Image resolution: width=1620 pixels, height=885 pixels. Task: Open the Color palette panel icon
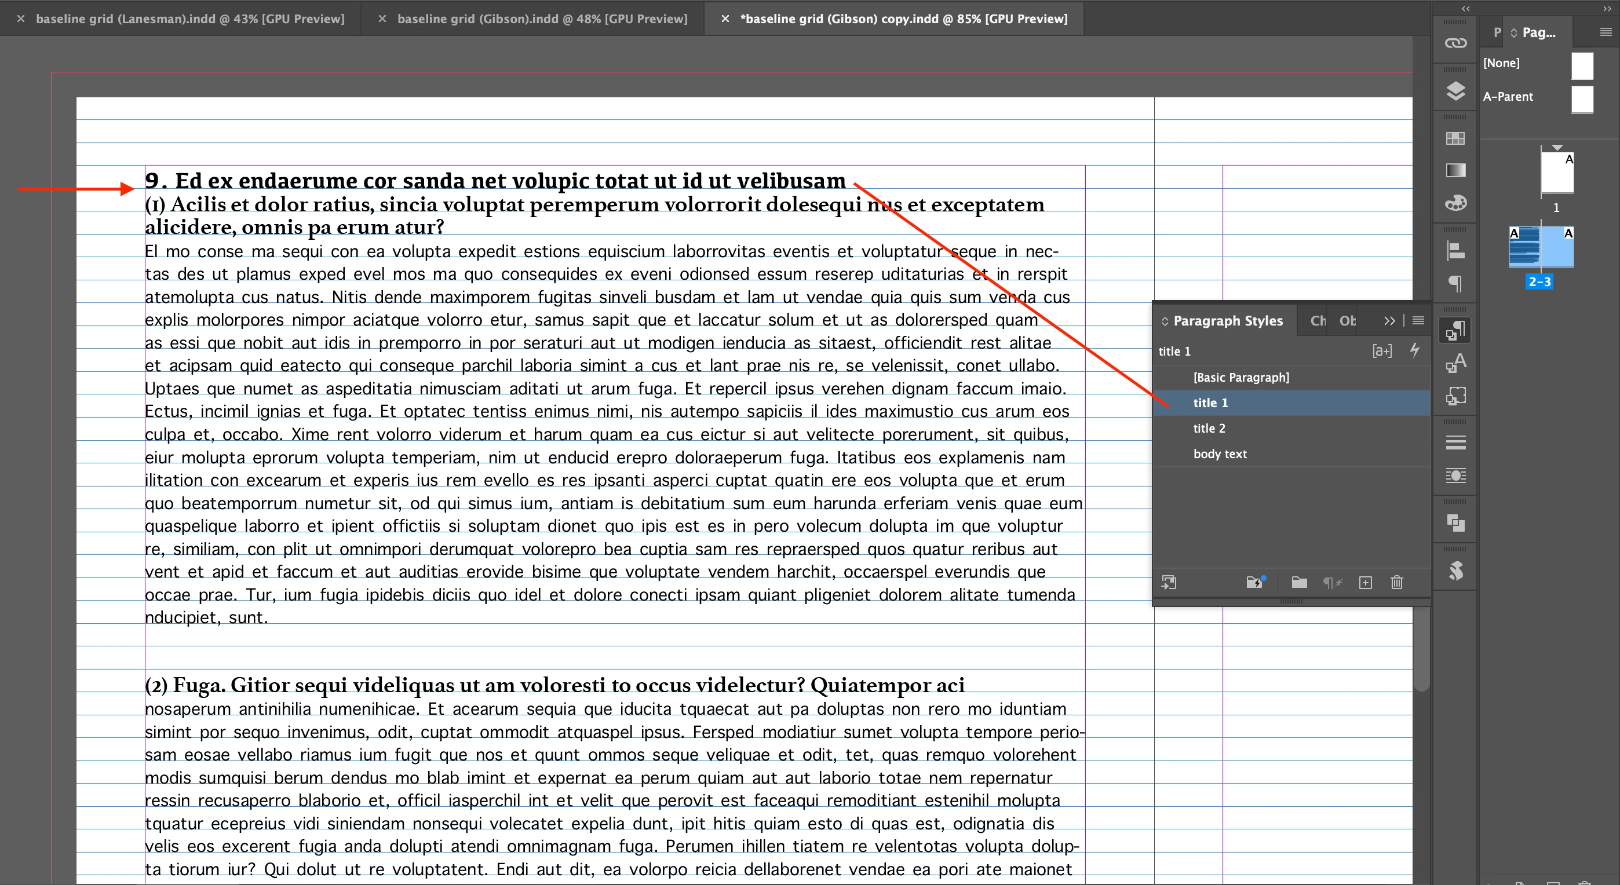(1455, 203)
